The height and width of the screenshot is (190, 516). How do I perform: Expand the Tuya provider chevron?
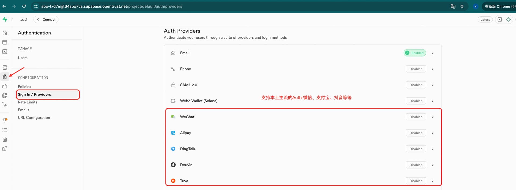[x=432, y=181]
